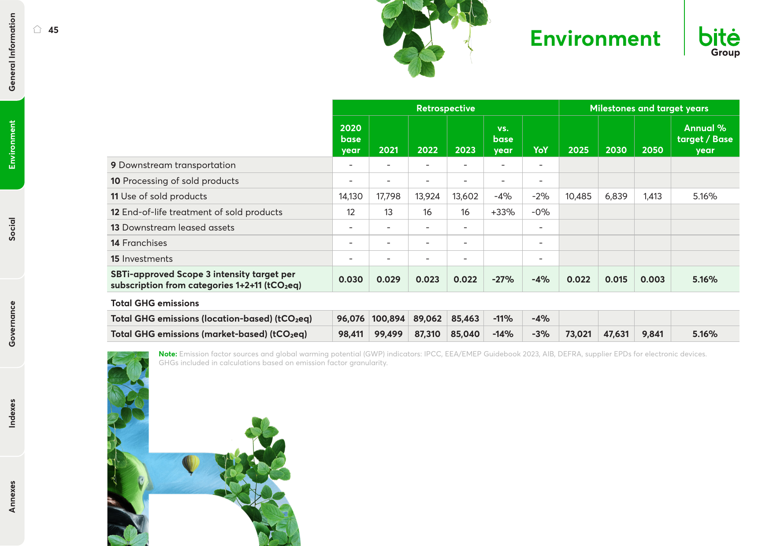Select the 0.030 intensity value
The height and width of the screenshot is (546, 773).
[351, 279]
